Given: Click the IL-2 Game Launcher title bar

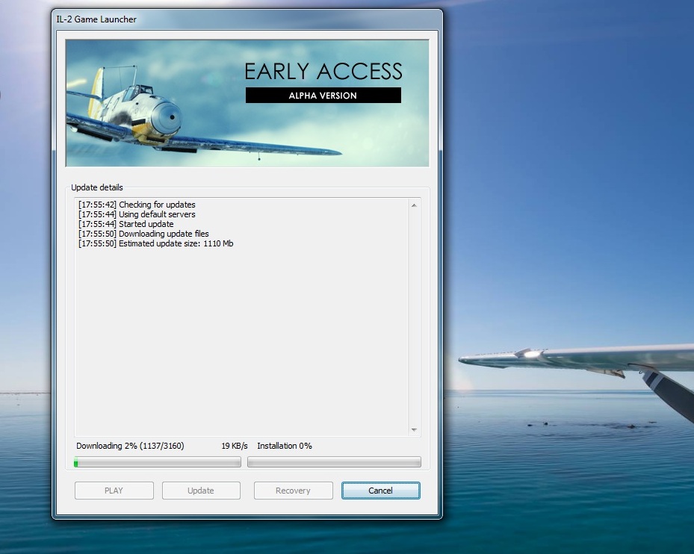Looking at the screenshot, I should [247, 19].
